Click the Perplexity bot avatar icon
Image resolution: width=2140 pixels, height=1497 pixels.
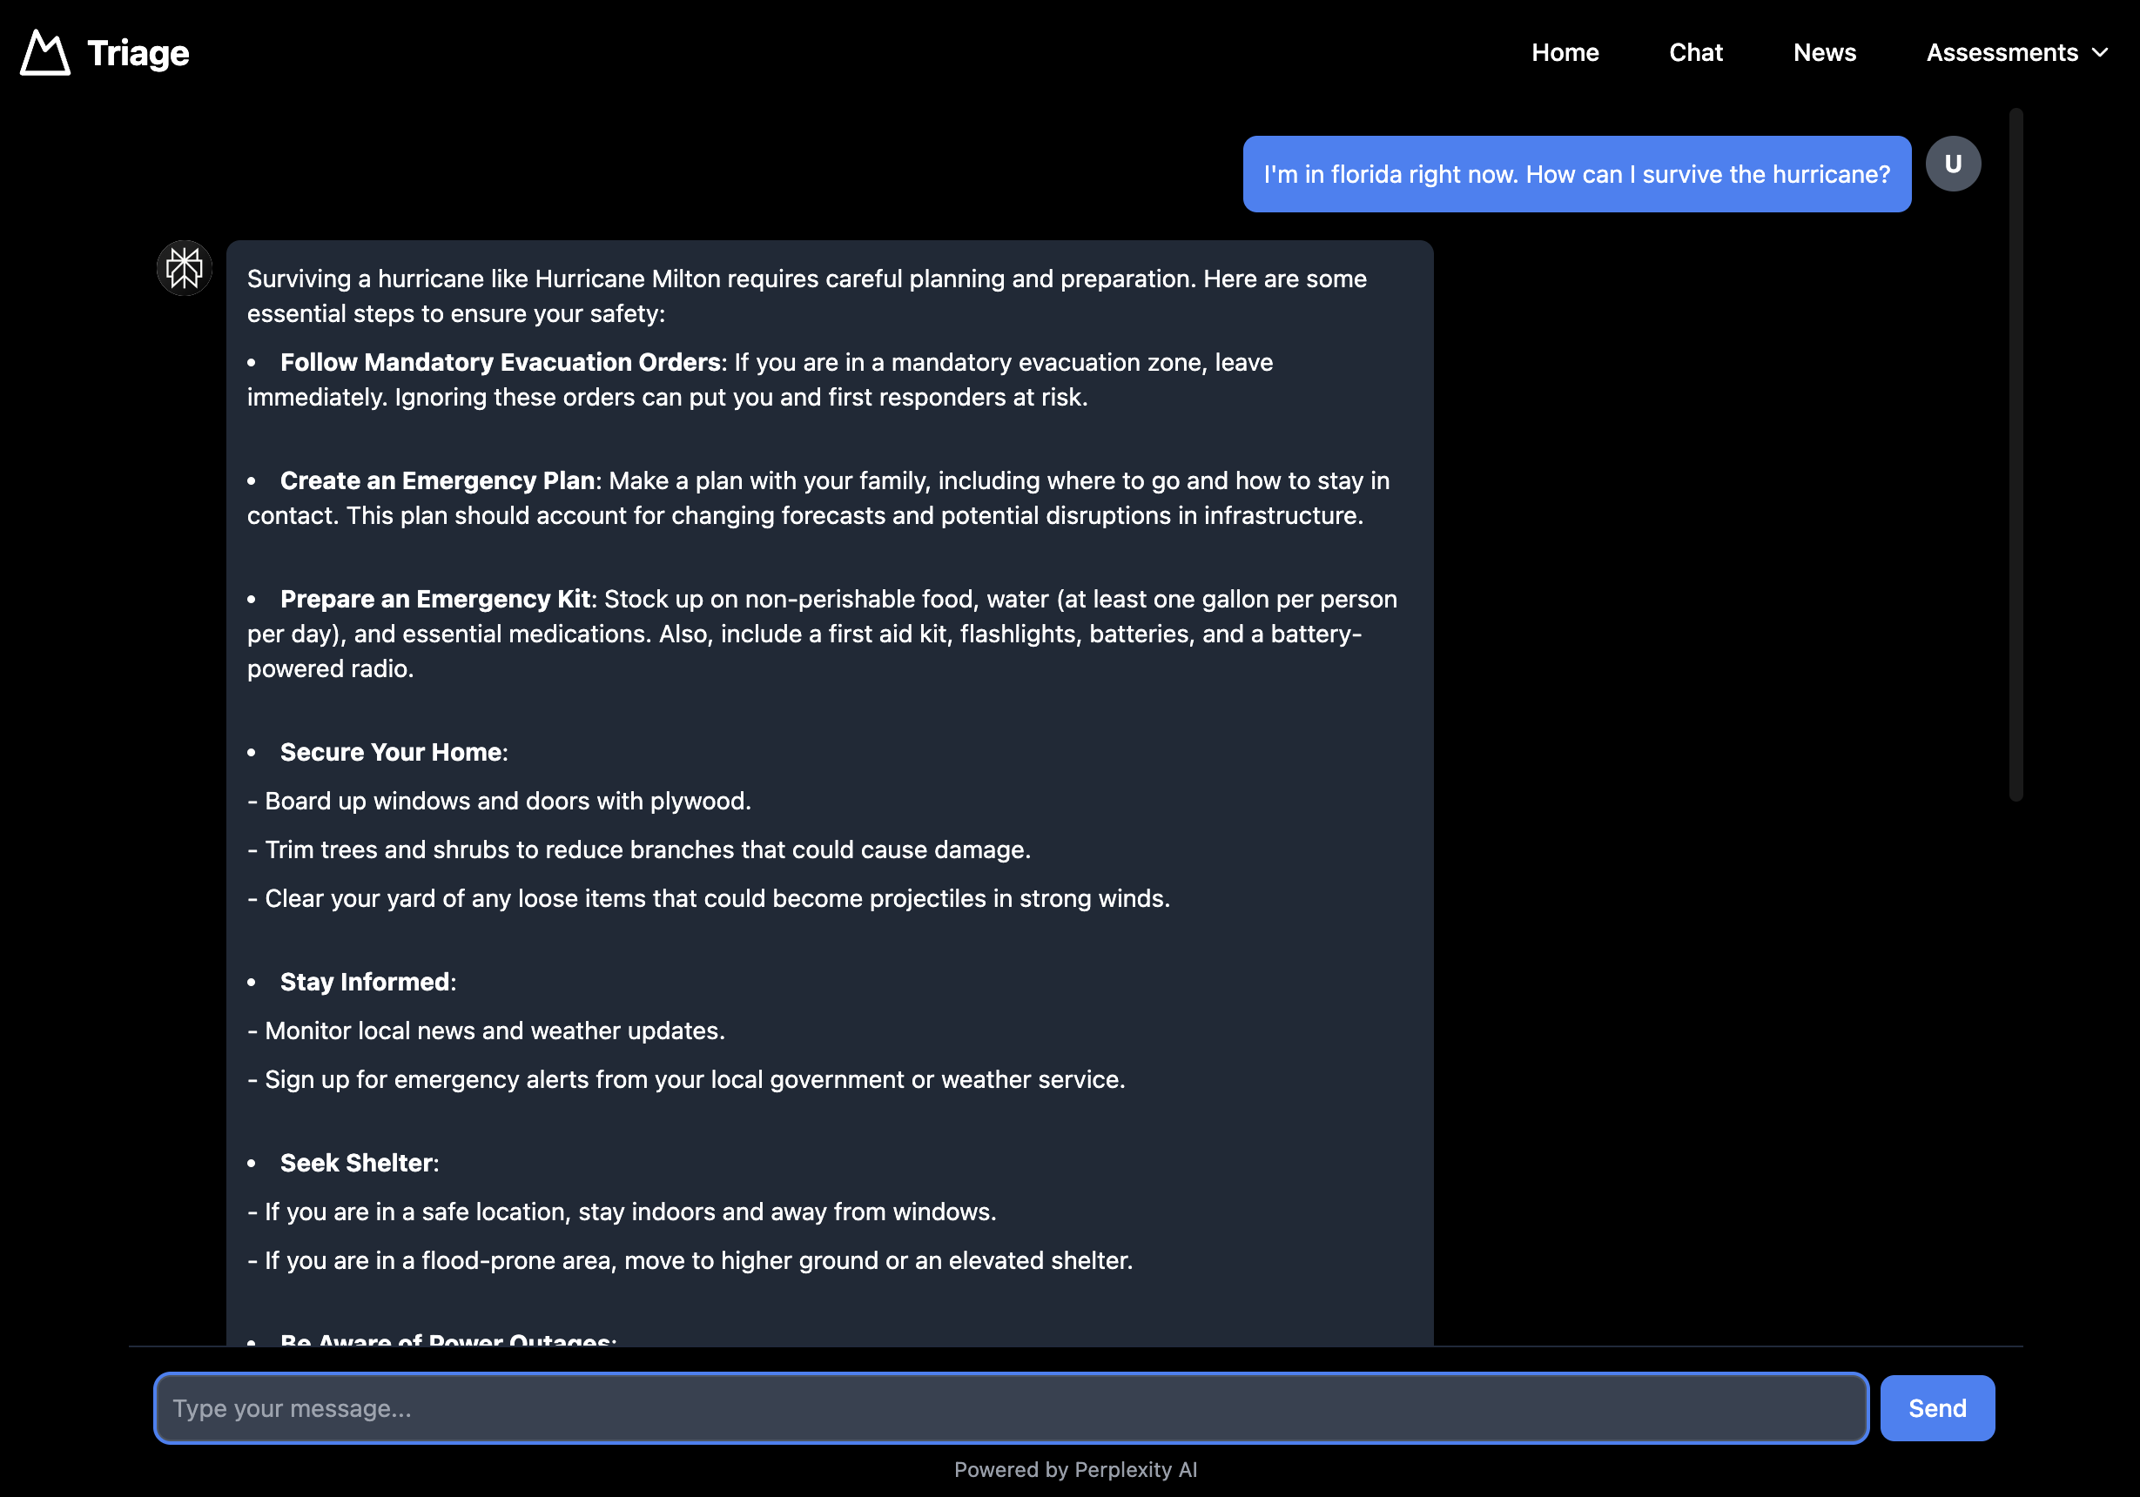click(x=185, y=268)
